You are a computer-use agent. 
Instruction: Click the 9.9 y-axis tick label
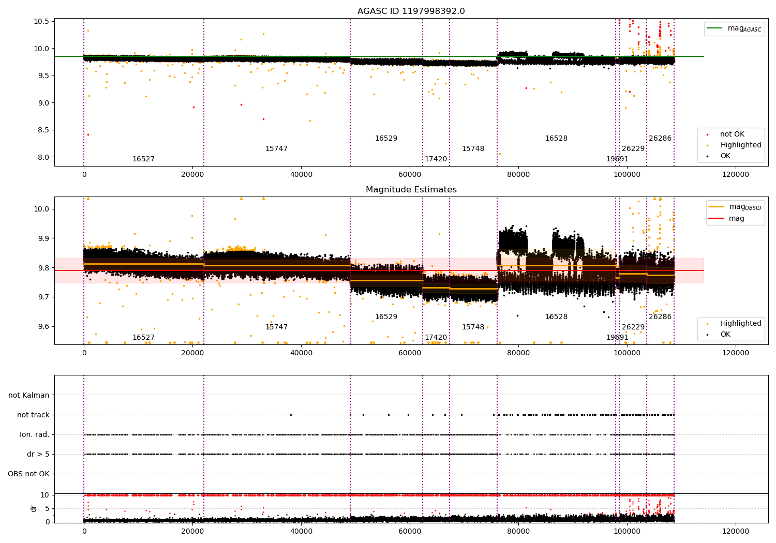coord(43,239)
